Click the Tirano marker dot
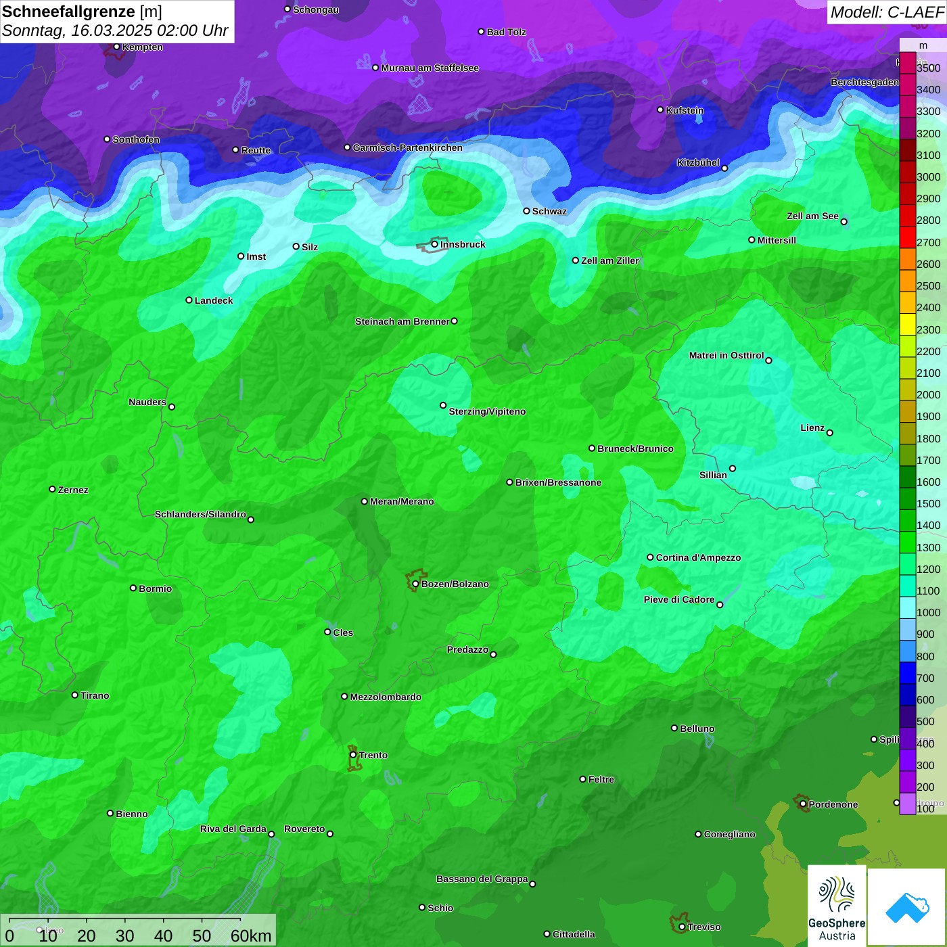Viewport: 947px width, 947px height. point(75,695)
